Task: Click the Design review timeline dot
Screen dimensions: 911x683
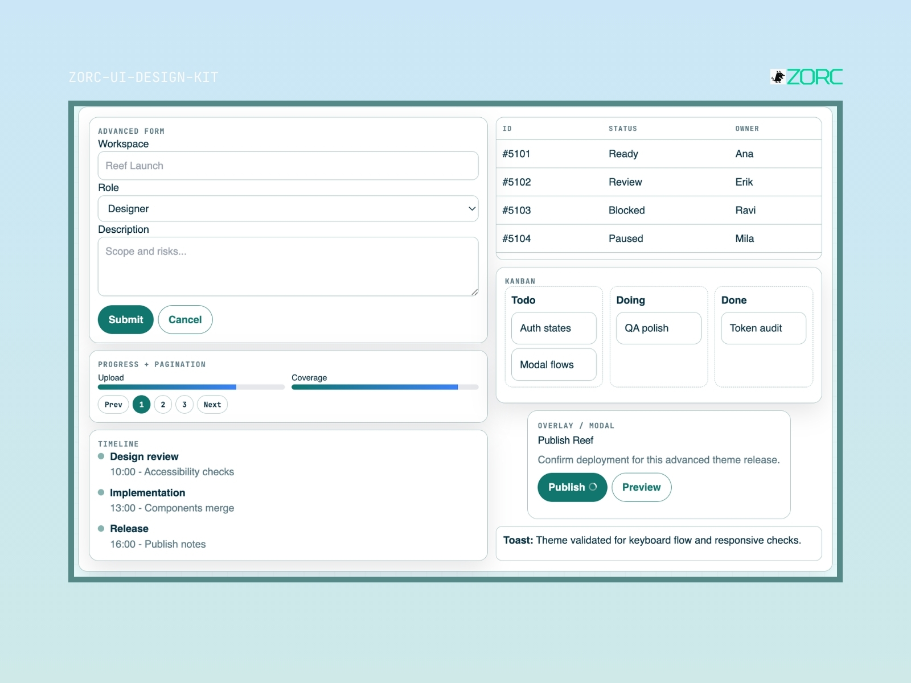Action: pyautogui.click(x=101, y=456)
